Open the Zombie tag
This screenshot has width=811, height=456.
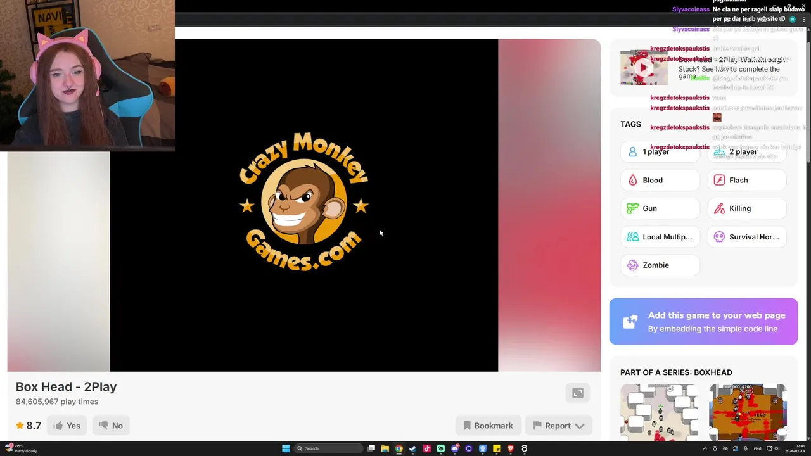660,265
